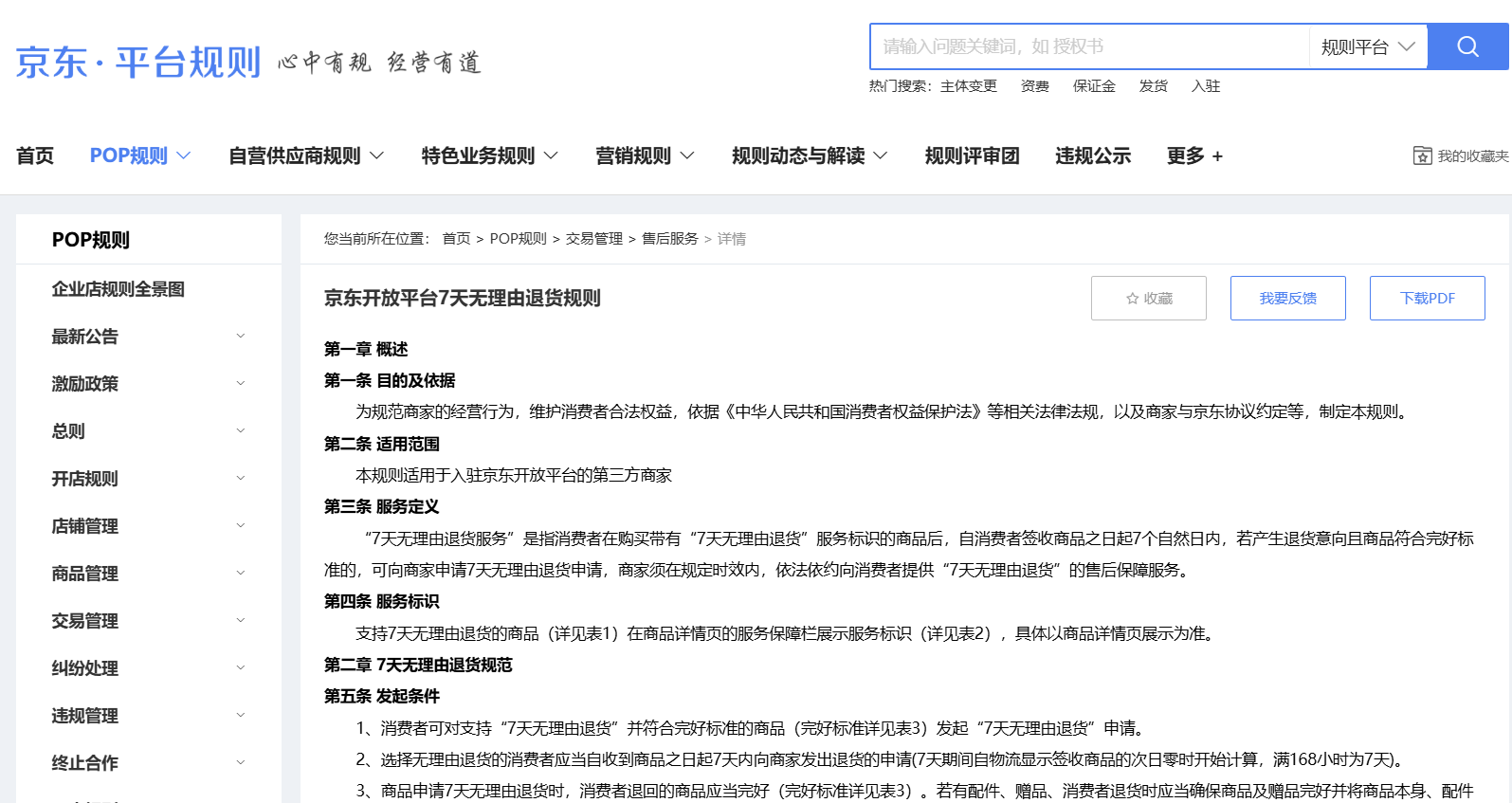Image resolution: width=1512 pixels, height=803 pixels.
Task: Click heading 第五条 发起条件
Action: click(382, 696)
